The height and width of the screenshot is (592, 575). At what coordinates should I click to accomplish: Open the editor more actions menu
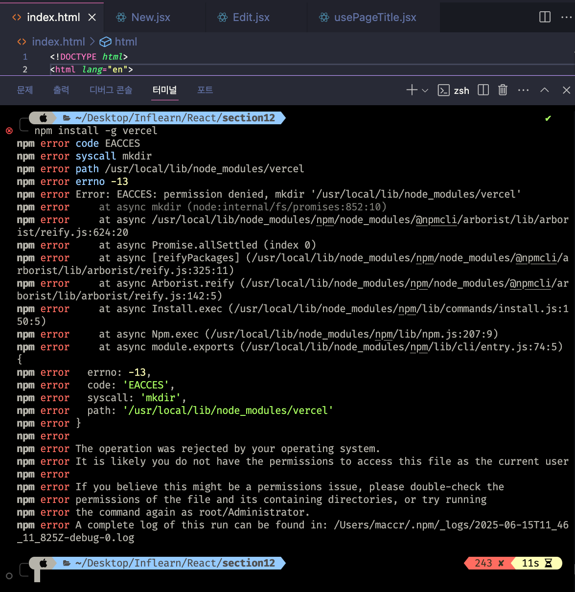[x=566, y=17]
